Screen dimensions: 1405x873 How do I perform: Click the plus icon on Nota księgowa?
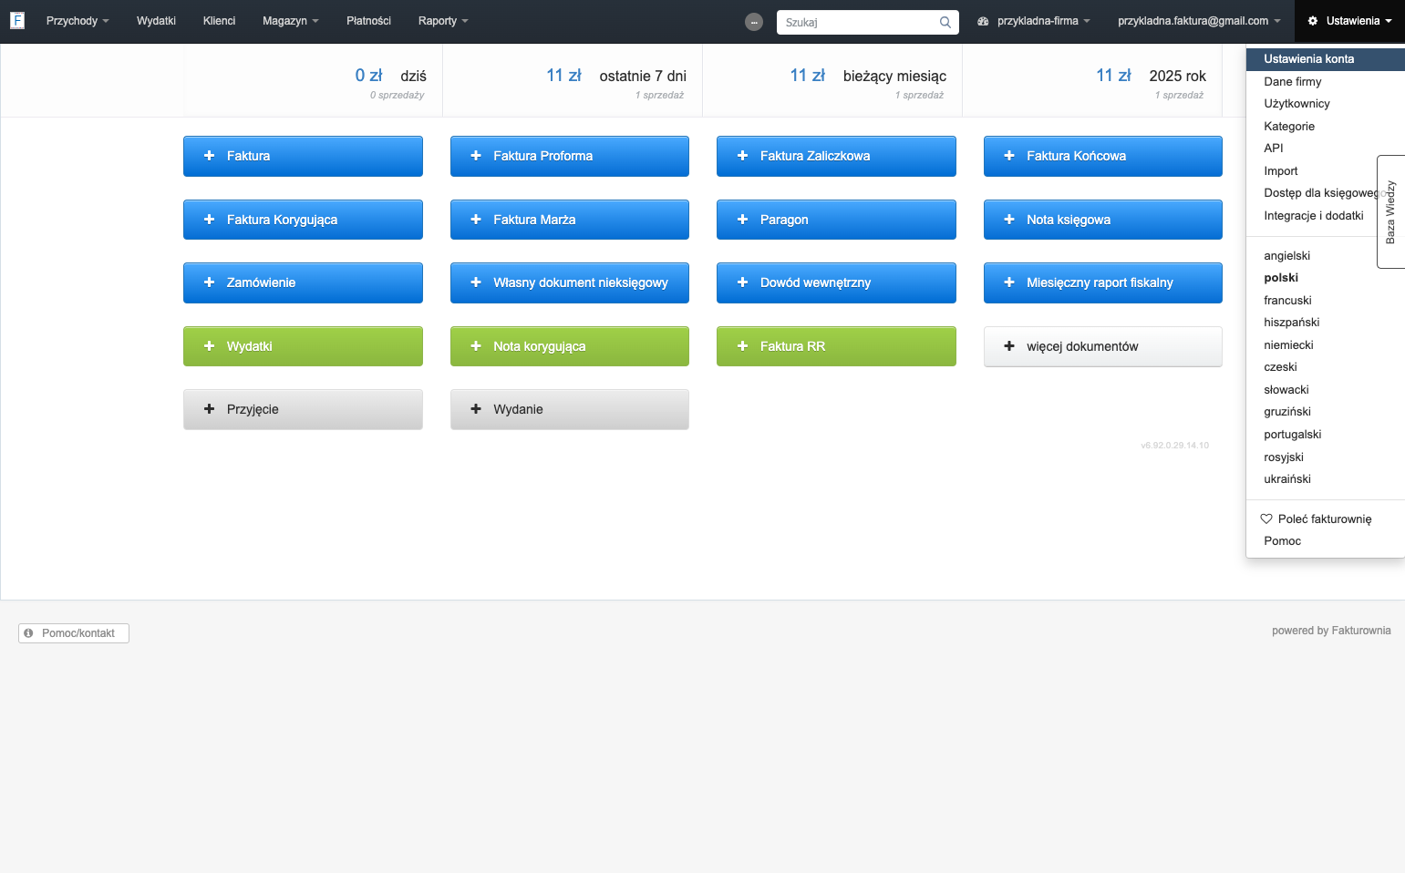coord(1009,220)
